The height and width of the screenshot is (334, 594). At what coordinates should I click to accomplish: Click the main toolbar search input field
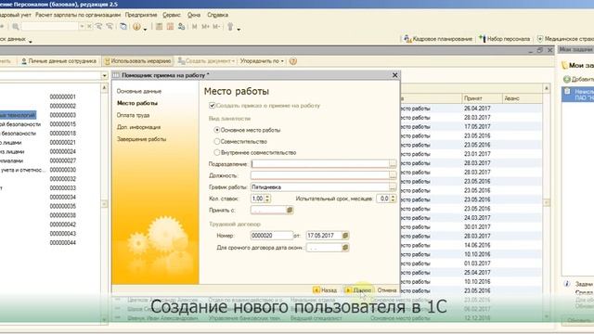click(x=50, y=27)
